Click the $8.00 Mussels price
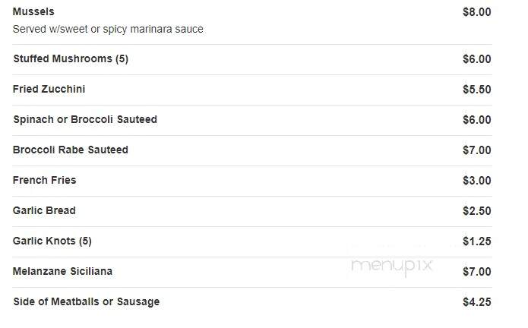 (x=477, y=12)
